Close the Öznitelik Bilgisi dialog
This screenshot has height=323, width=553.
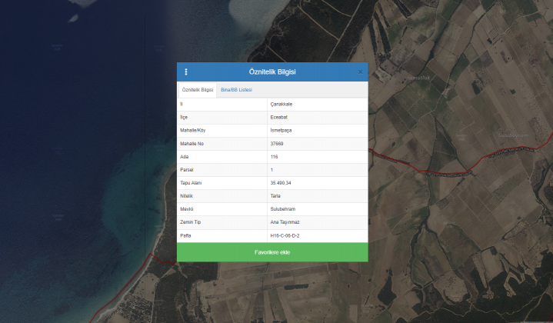coord(360,72)
